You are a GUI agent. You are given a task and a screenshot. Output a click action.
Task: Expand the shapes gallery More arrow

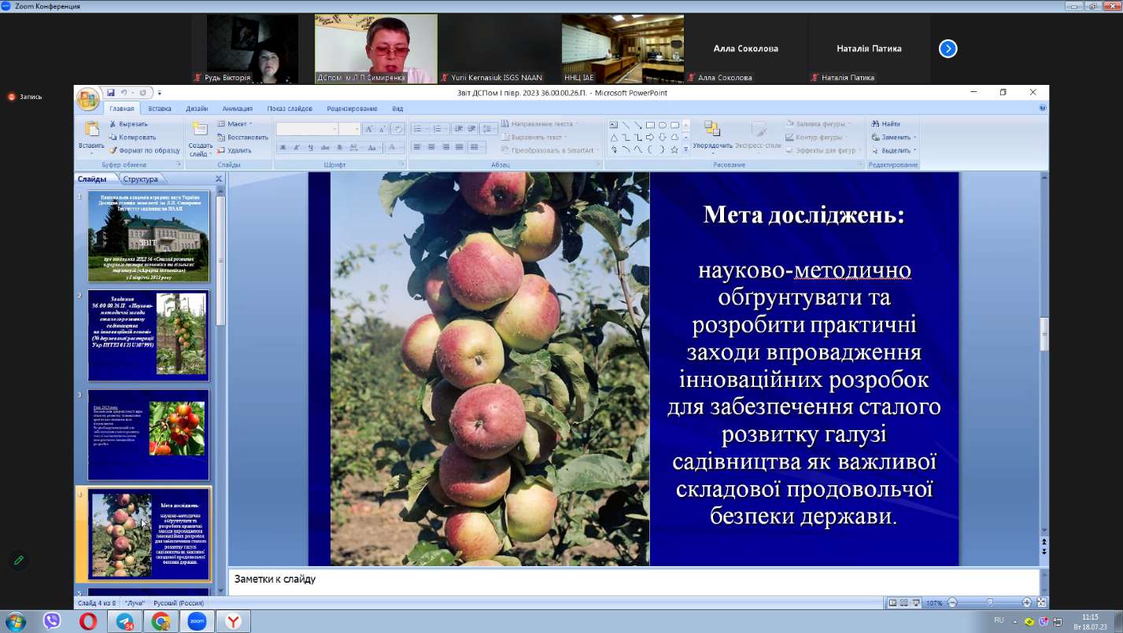(685, 149)
